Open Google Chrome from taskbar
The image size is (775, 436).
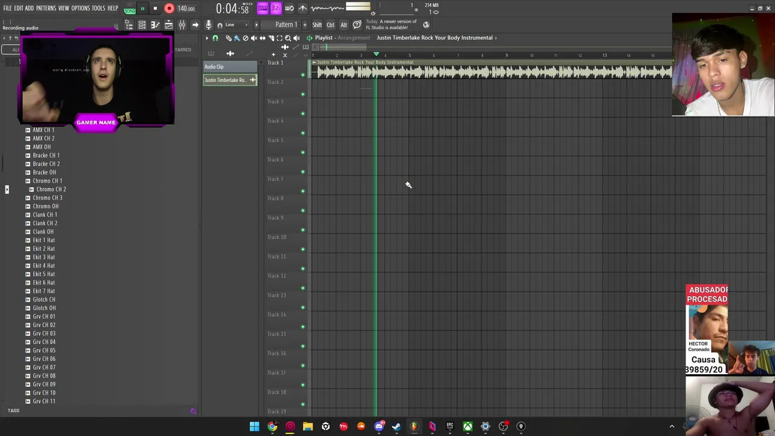pos(272,426)
